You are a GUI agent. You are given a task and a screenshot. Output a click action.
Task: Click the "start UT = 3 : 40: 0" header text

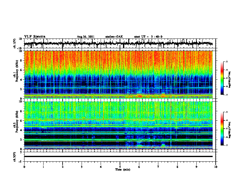pos(148,37)
